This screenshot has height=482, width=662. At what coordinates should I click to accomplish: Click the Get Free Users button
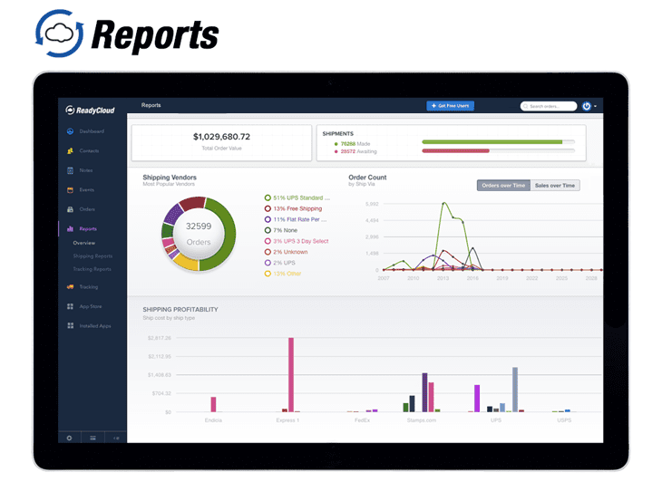coord(450,106)
